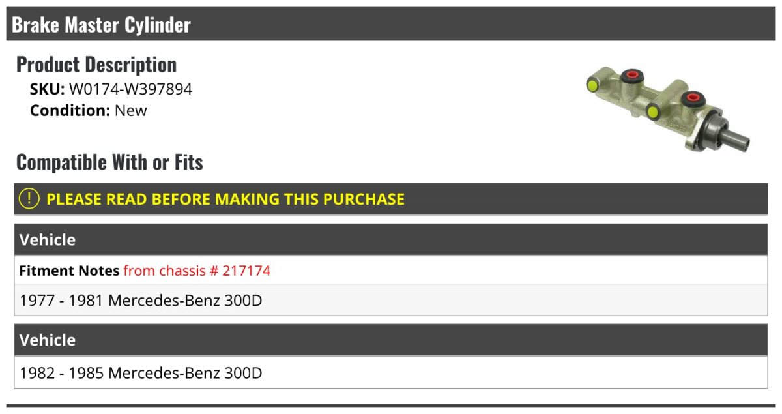Click the Vehicle header above Fitment Notes

pos(391,240)
